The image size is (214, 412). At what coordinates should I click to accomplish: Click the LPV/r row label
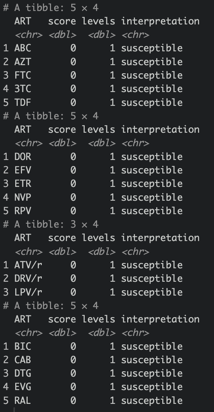[28, 292]
